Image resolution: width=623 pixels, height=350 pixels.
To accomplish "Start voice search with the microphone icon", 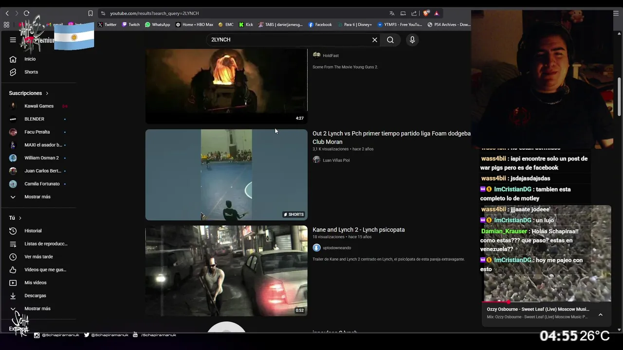I will [412, 40].
